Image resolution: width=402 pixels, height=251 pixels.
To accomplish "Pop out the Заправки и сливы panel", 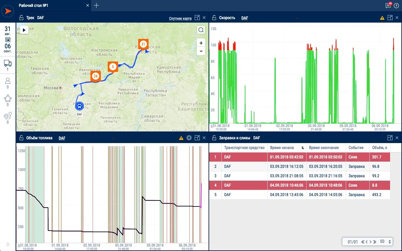I will click(390, 138).
